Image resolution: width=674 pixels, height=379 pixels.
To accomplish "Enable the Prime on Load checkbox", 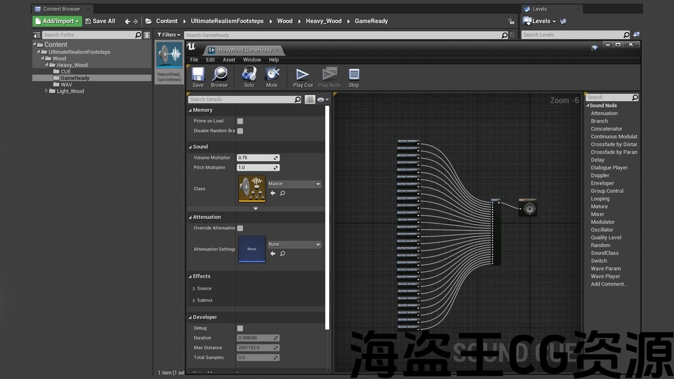I will tap(240, 121).
